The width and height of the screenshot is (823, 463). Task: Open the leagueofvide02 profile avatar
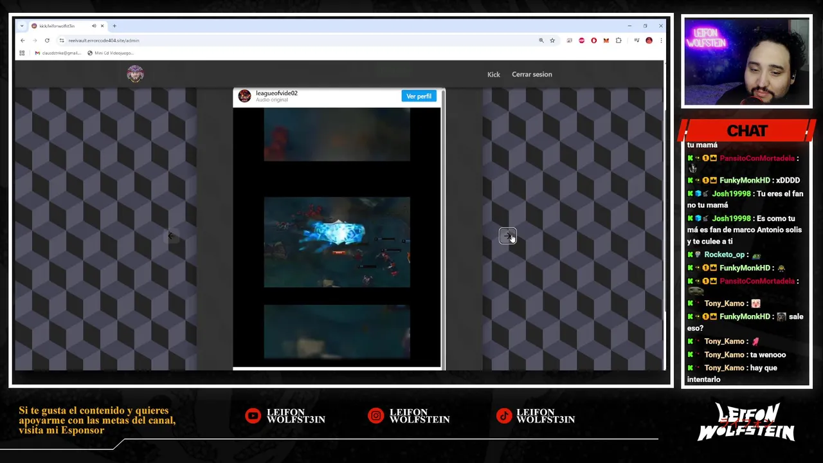click(x=244, y=96)
